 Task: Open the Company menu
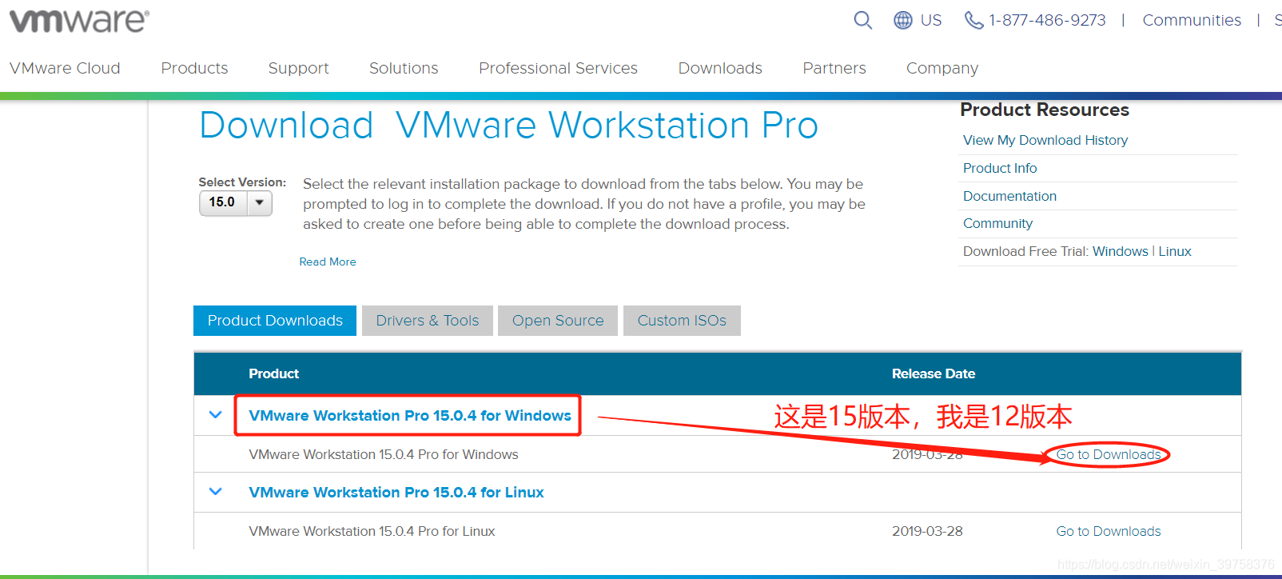[942, 68]
